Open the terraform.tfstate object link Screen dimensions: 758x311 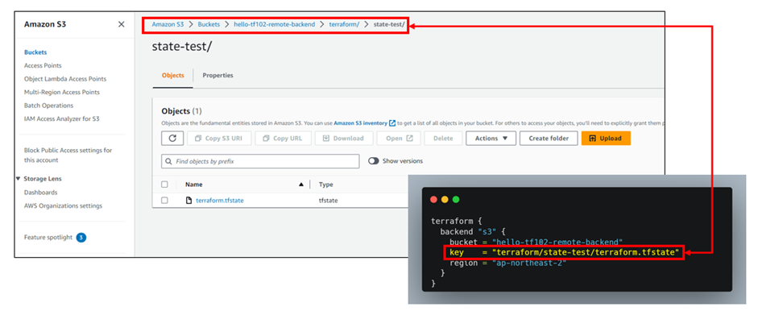(x=220, y=201)
